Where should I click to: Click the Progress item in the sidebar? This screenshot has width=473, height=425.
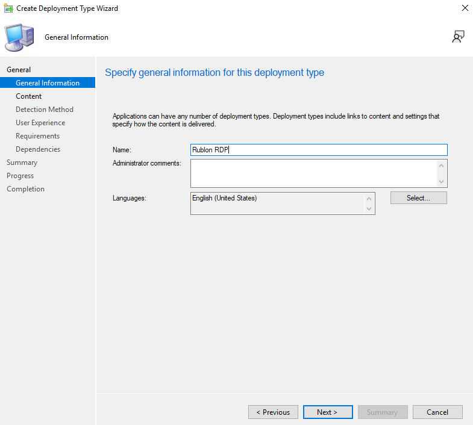click(x=20, y=176)
